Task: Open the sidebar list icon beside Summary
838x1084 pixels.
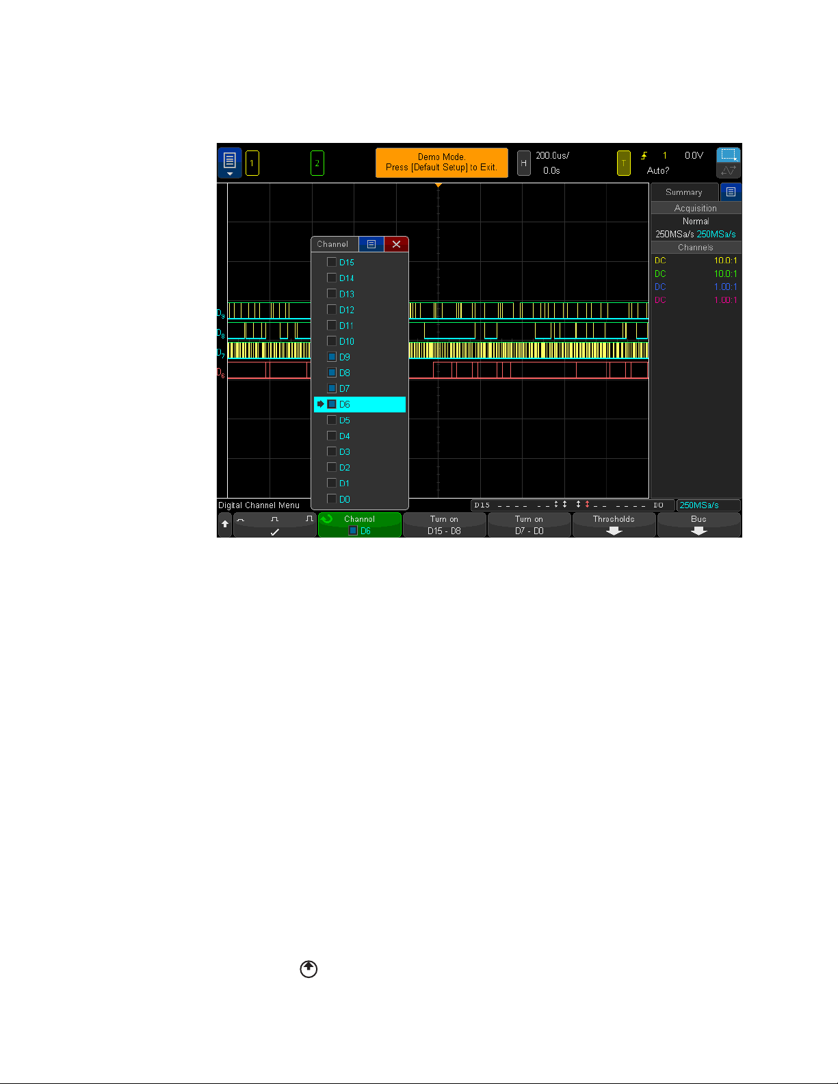Action: pos(731,192)
